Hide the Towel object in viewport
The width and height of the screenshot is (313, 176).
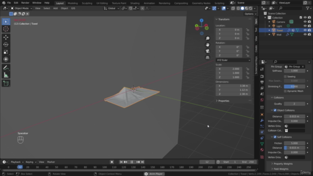305,30
